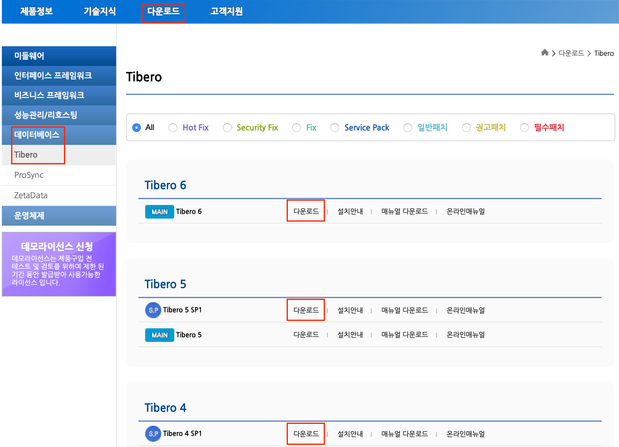
Task: Click the S.P badge beside Tibero 4 SP1
Action: (153, 434)
